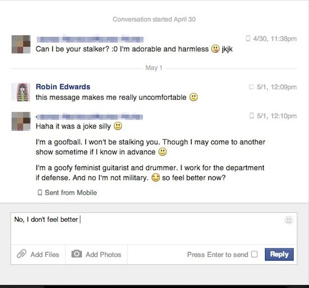Open the emoji picker smiley in reply box
309x288 pixels.
289,220
